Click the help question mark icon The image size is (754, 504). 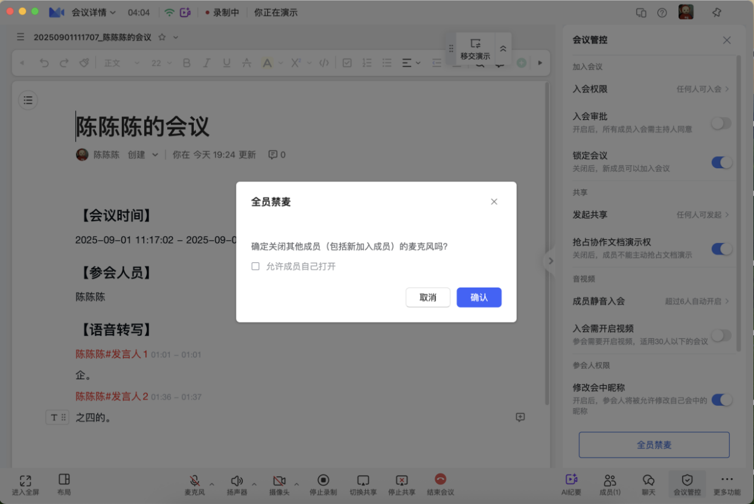tap(662, 12)
